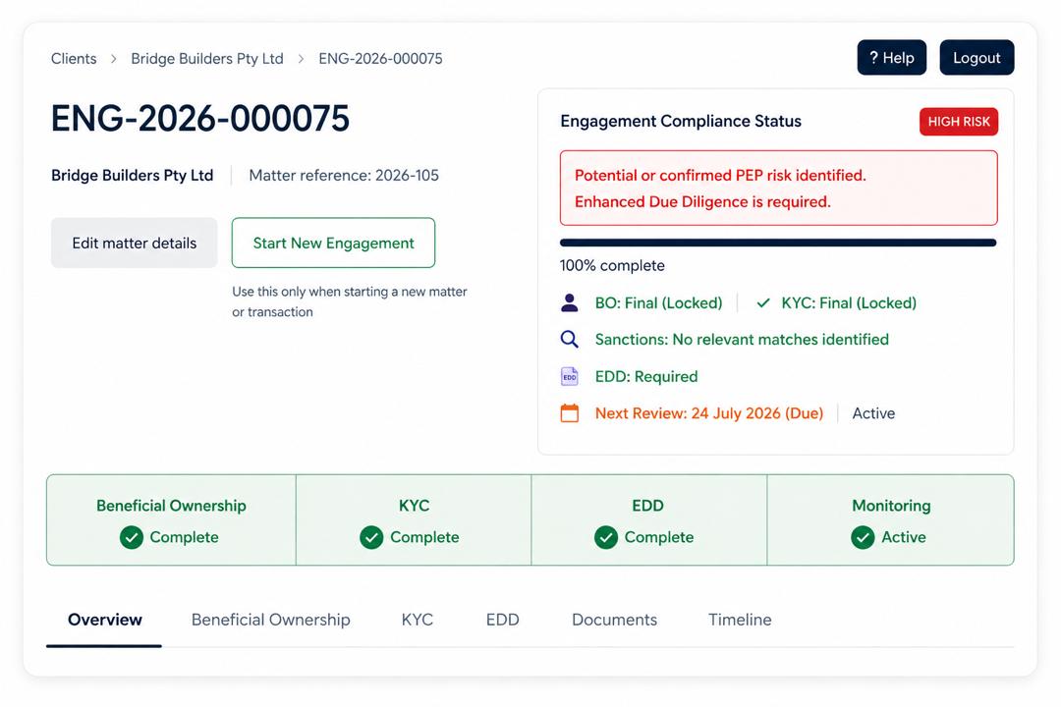Click the text EDD: Required

coord(646,377)
